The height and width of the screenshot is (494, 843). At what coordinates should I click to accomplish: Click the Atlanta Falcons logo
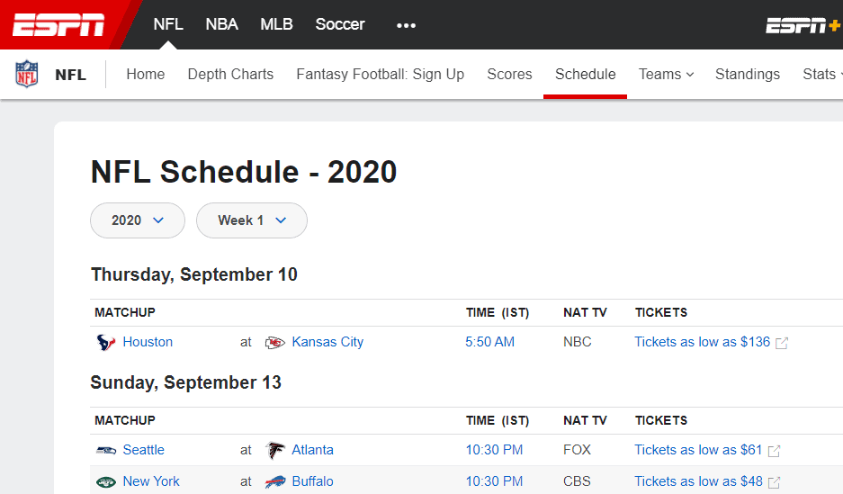pos(274,450)
